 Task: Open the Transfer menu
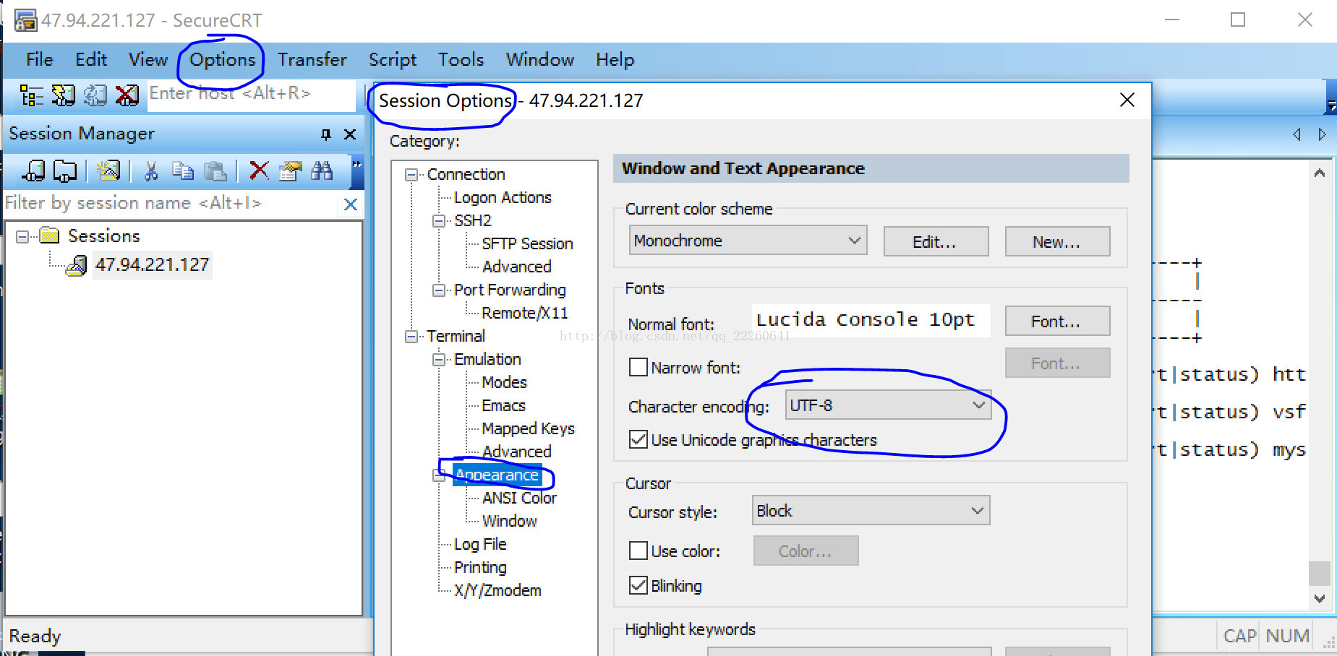tap(312, 60)
